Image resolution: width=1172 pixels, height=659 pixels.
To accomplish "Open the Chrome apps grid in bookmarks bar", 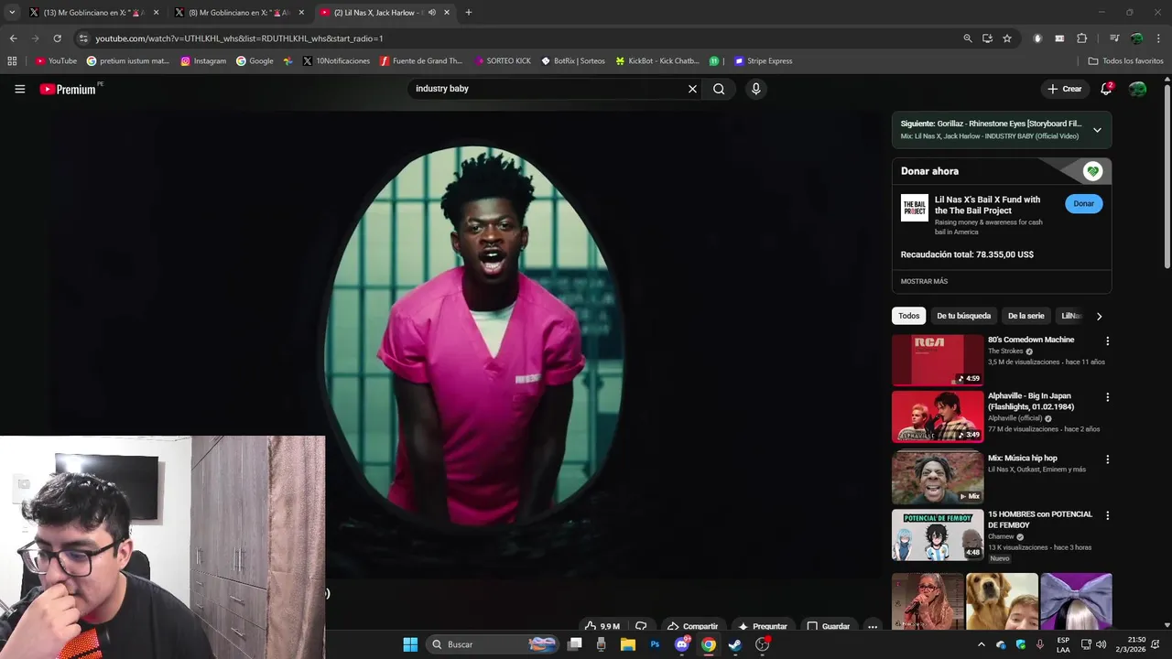I will click(12, 61).
